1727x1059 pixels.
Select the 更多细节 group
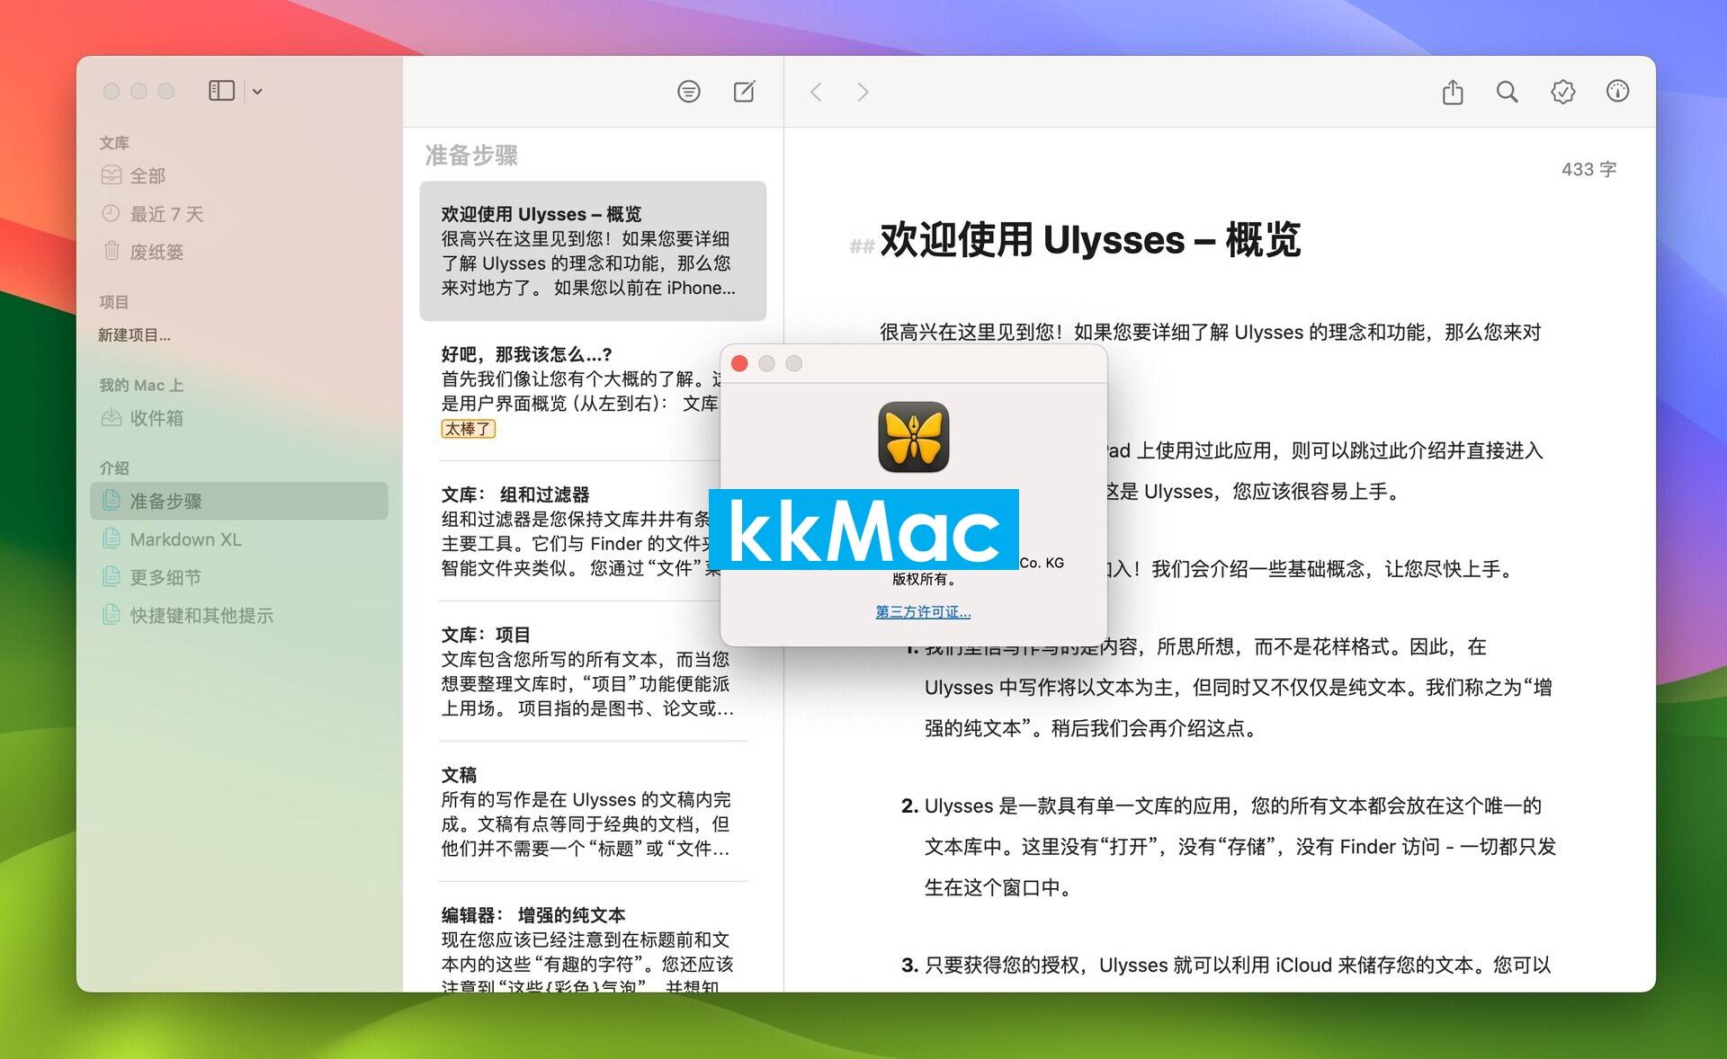pos(238,577)
